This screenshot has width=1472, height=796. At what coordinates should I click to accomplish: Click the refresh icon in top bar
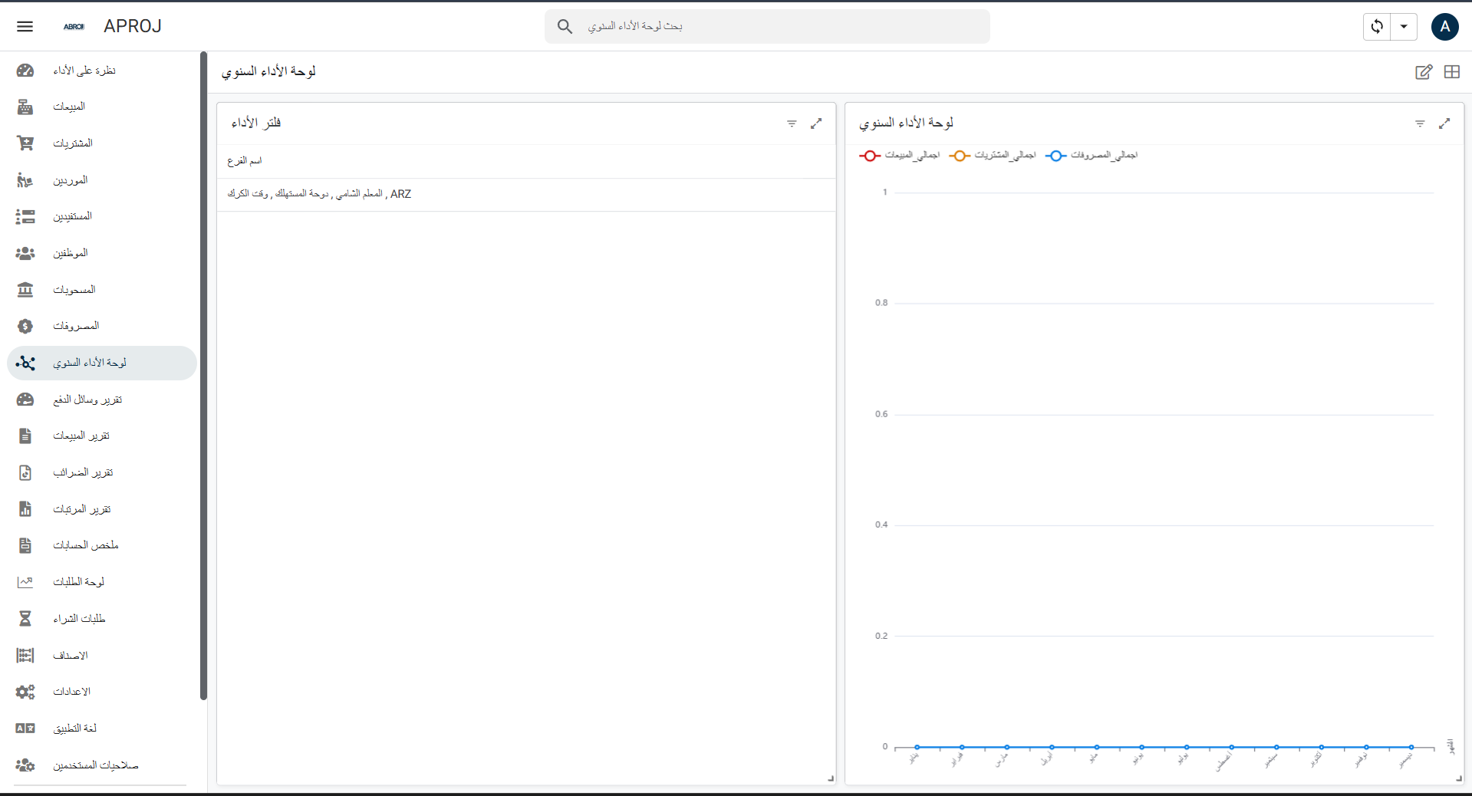pyautogui.click(x=1377, y=26)
